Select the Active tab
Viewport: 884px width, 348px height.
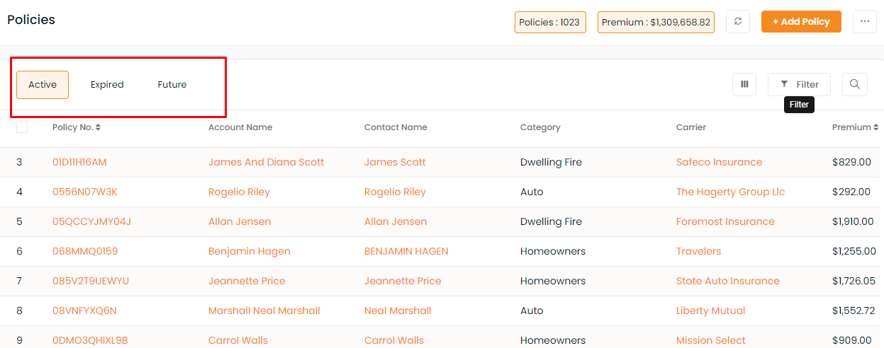pos(43,85)
